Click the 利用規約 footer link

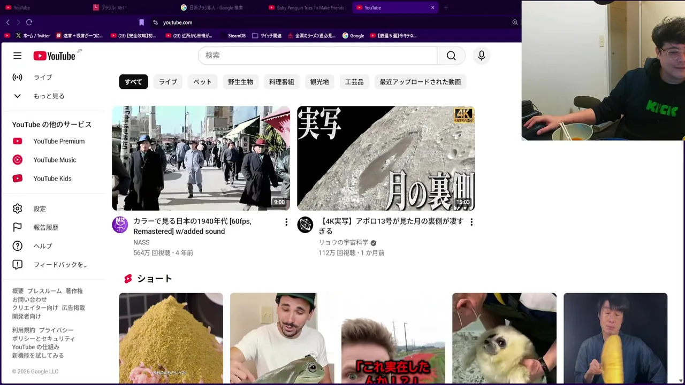24,330
